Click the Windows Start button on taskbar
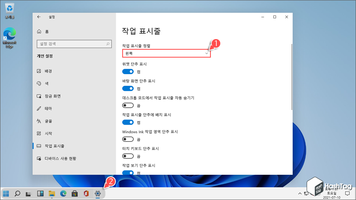Screen dimensions: 356x200 [x=6, y=194]
